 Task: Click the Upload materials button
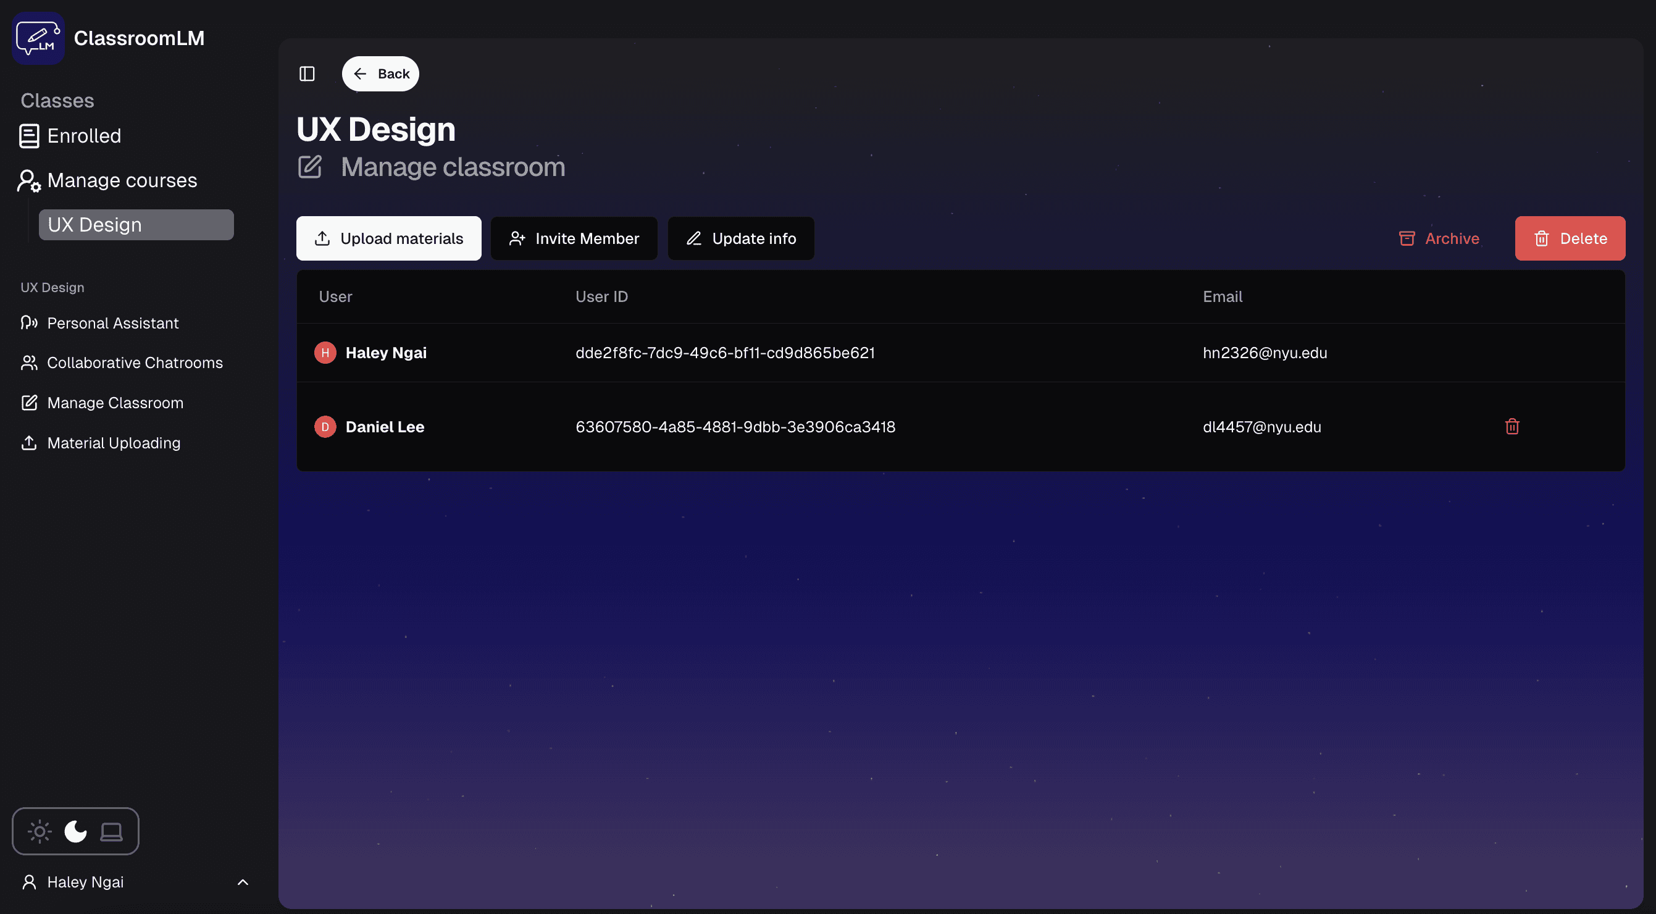coord(388,238)
